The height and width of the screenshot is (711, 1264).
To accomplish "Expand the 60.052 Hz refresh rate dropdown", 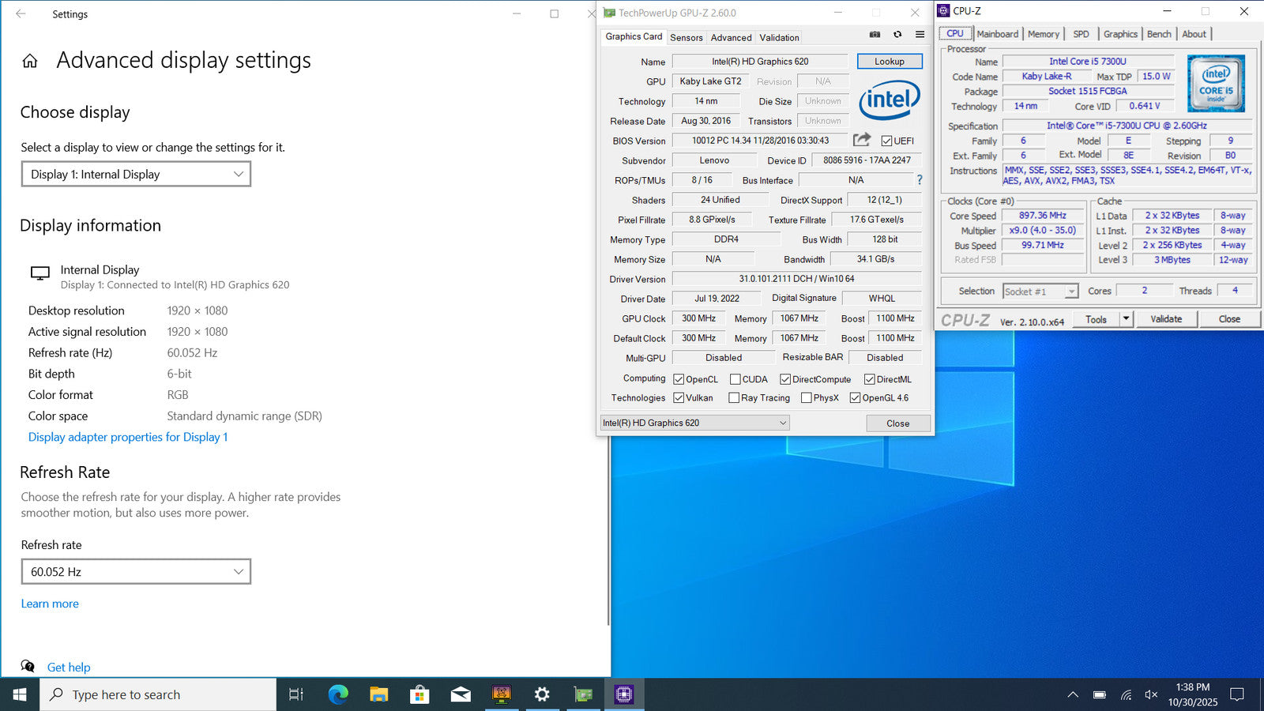I will [x=136, y=571].
